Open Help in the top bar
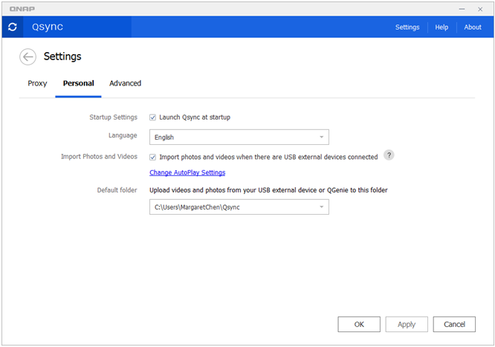 pyautogui.click(x=441, y=27)
